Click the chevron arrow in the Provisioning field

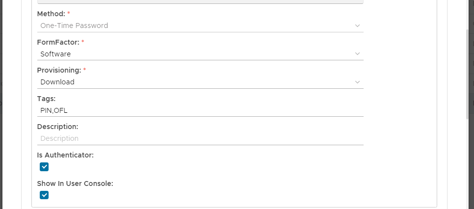coord(357,82)
